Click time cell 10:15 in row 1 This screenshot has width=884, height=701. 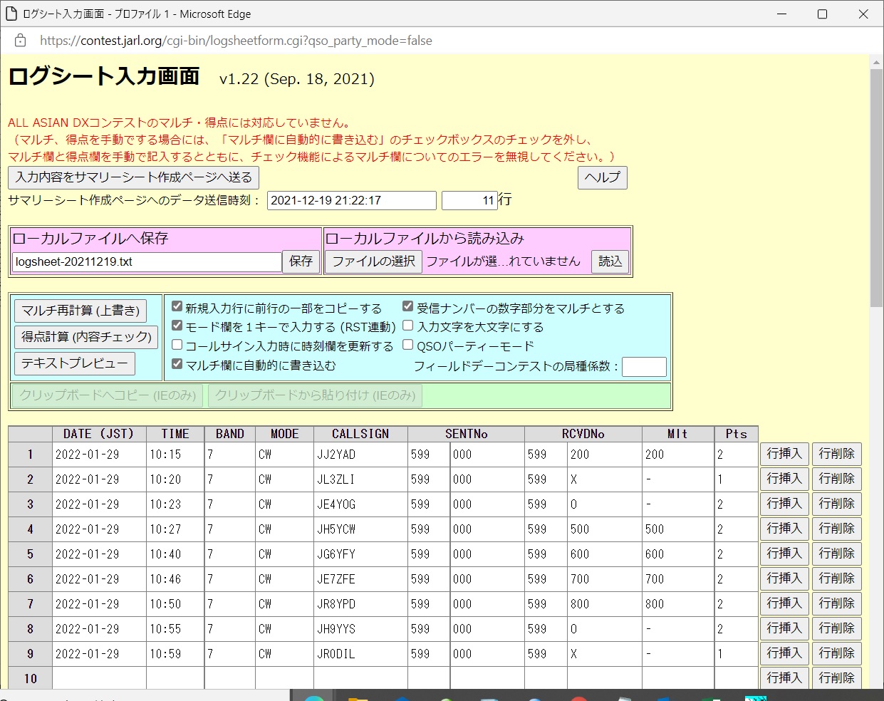coord(175,455)
